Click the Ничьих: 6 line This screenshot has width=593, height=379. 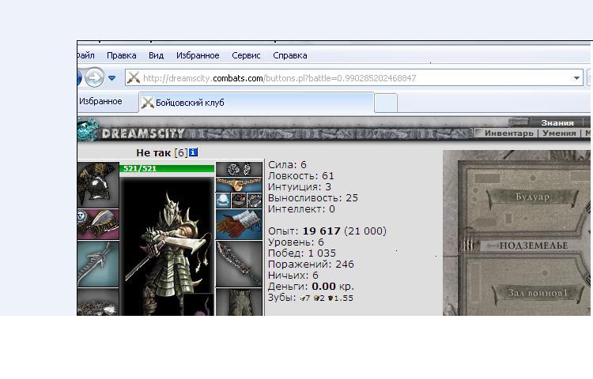[293, 276]
